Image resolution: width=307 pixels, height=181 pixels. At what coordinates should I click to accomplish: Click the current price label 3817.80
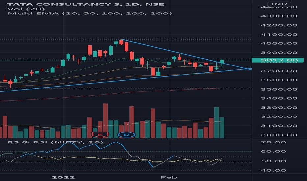(x=278, y=60)
